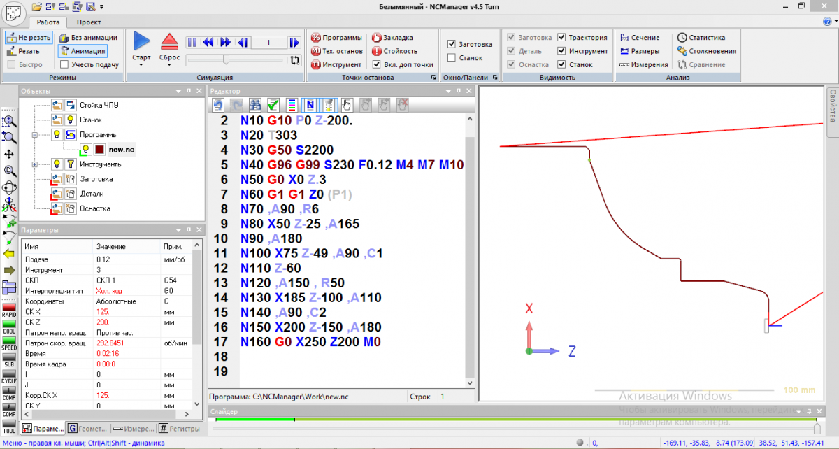Image resolution: width=839 pixels, height=449 pixels.
Task: Click Инструмент stop point button
Action: [336, 64]
